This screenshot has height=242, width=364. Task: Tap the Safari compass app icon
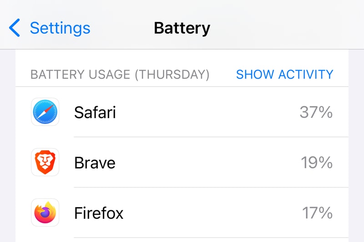45,112
